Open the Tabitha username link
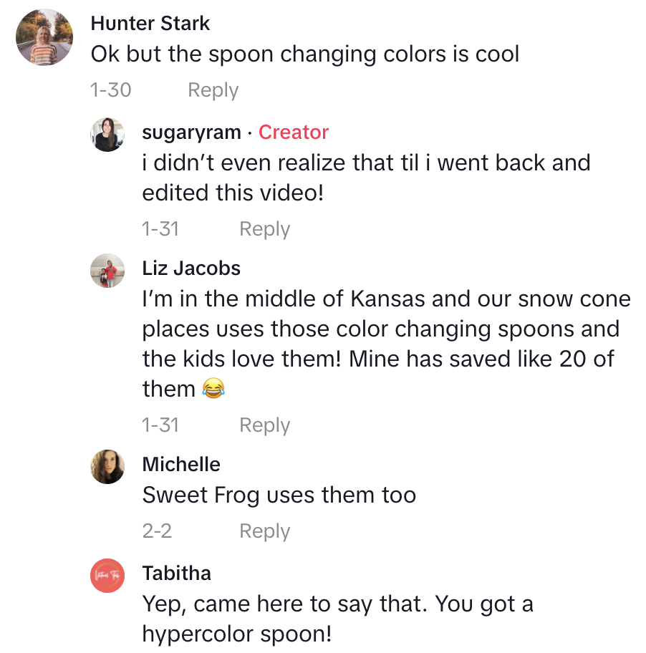Screen dimensions: 646x653 click(176, 574)
